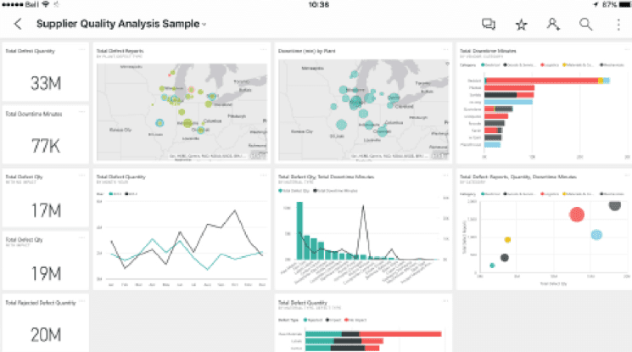Open the 17M Total Defect Qty tile
The image size is (632, 352).
(46, 198)
